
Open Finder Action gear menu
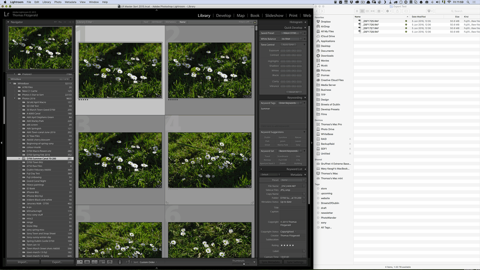(x=388, y=11)
